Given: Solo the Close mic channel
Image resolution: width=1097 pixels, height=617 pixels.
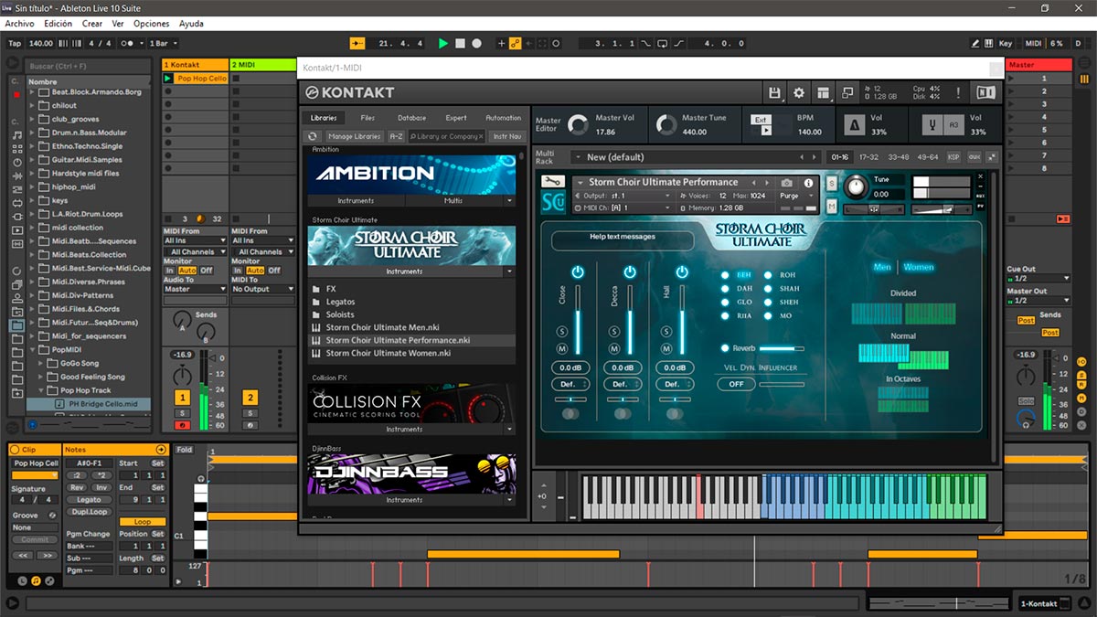Looking at the screenshot, I should (563, 331).
